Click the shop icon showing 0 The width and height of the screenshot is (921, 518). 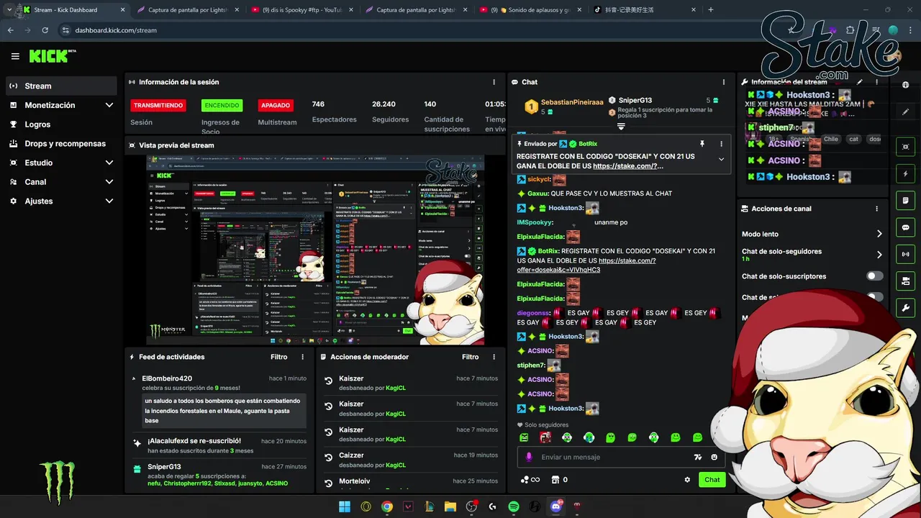559,480
